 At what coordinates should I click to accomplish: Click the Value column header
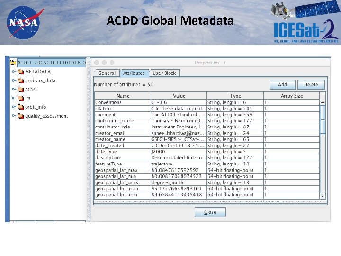coord(179,96)
